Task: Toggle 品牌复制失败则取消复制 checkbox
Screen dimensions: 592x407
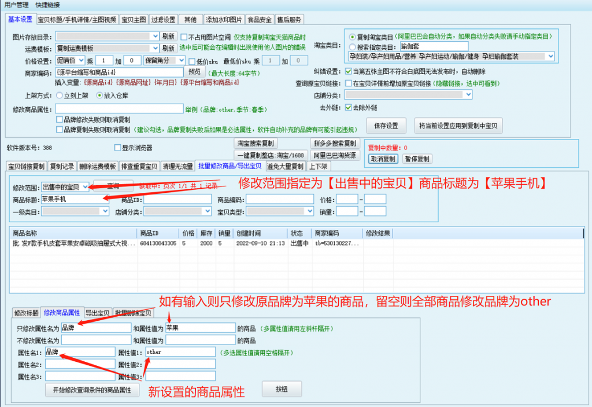Action: 60,130
